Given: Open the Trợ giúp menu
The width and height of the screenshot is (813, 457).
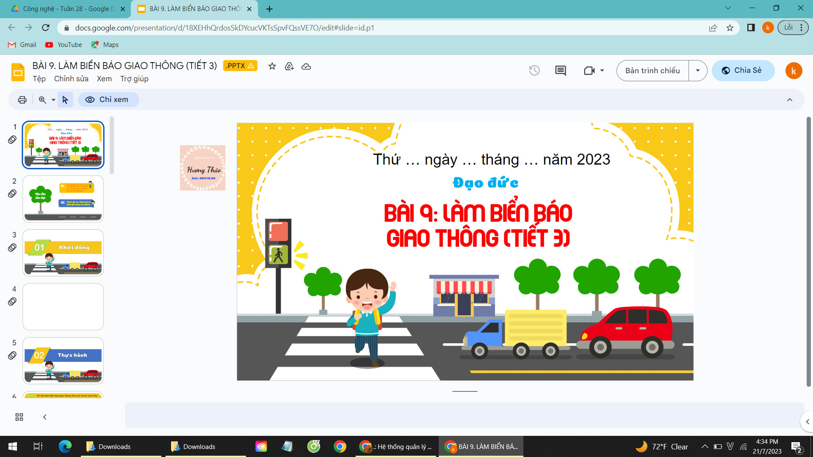Looking at the screenshot, I should pos(134,79).
